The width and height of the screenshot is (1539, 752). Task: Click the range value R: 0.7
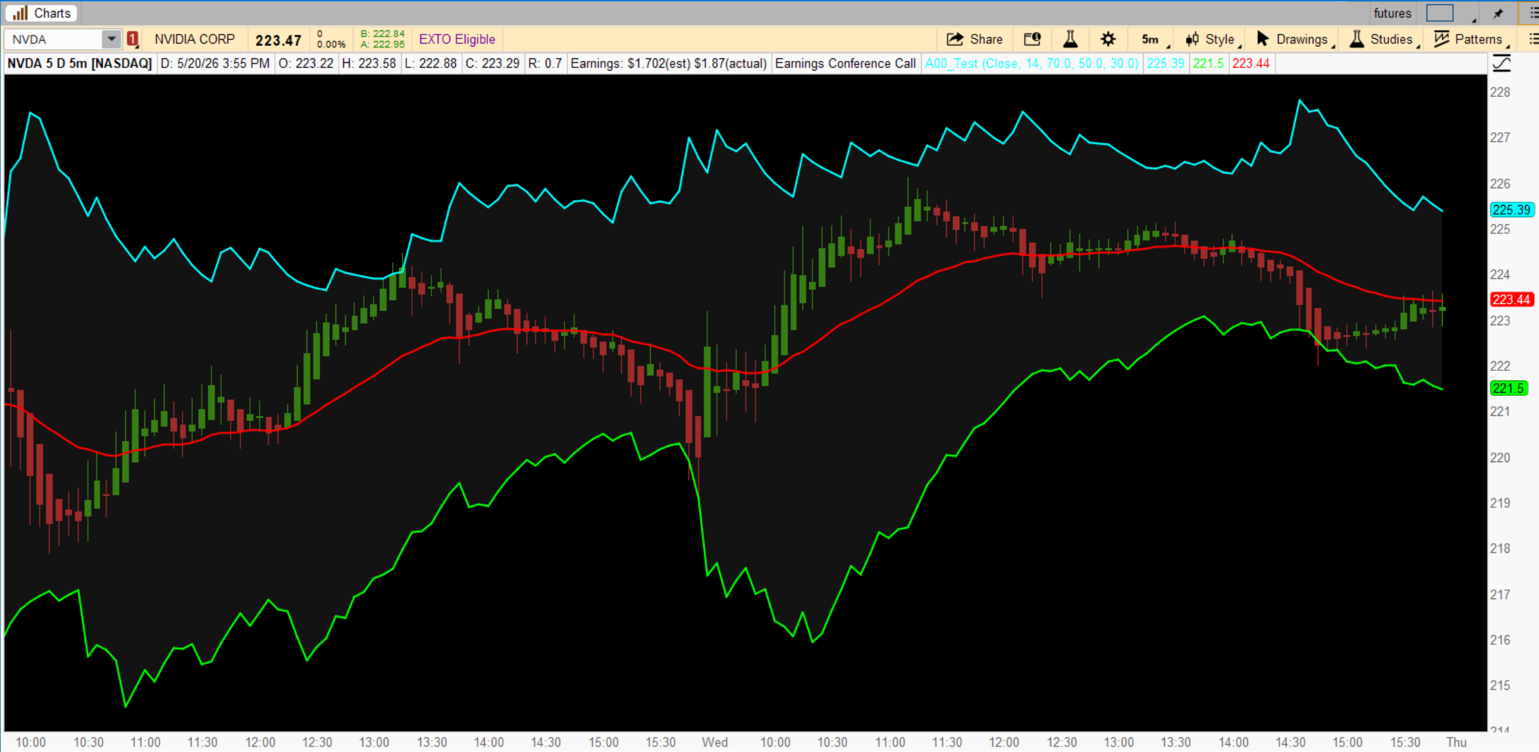[x=545, y=63]
